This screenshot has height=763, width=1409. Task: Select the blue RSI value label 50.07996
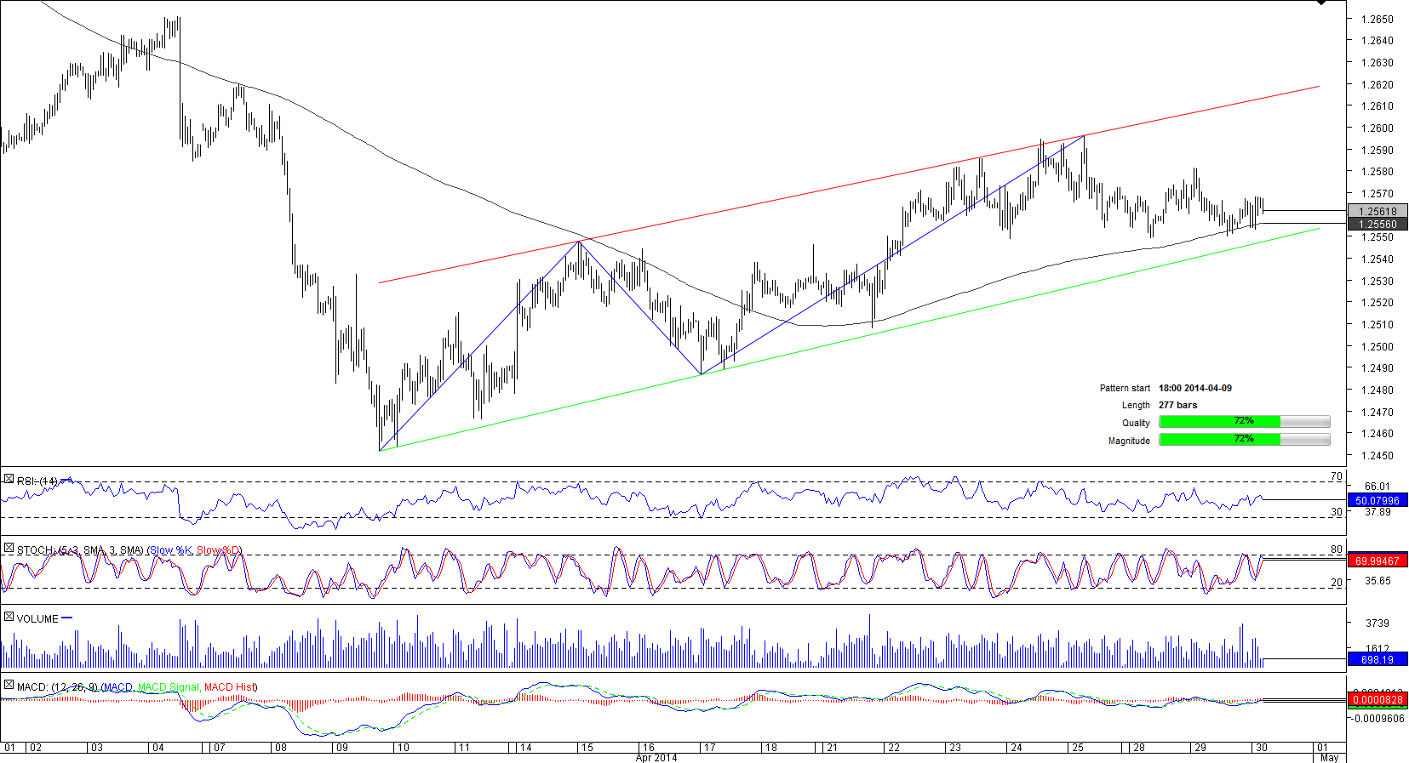click(1377, 501)
